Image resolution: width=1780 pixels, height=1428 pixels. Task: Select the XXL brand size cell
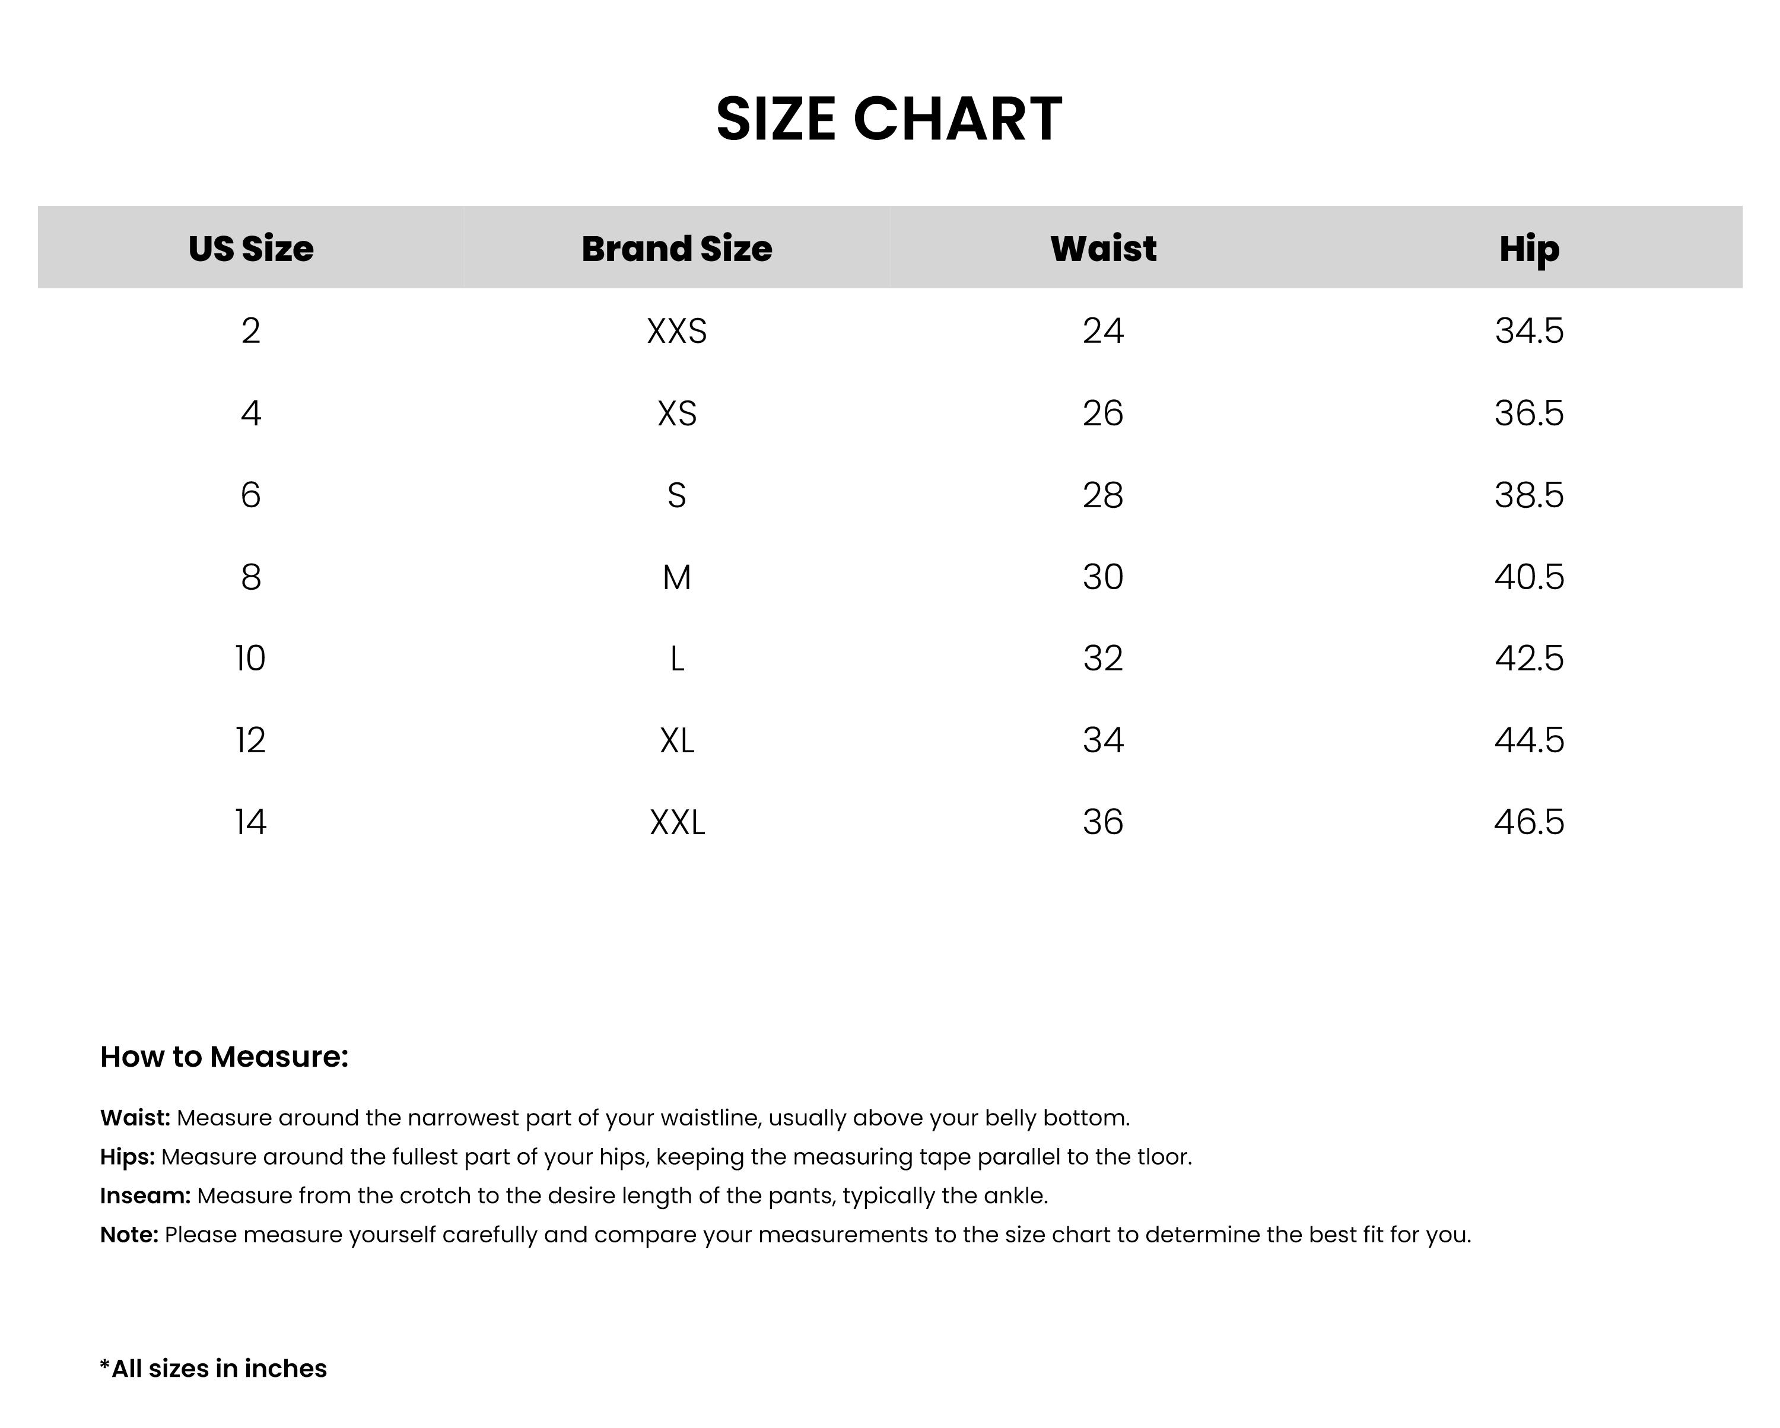pyautogui.click(x=676, y=822)
